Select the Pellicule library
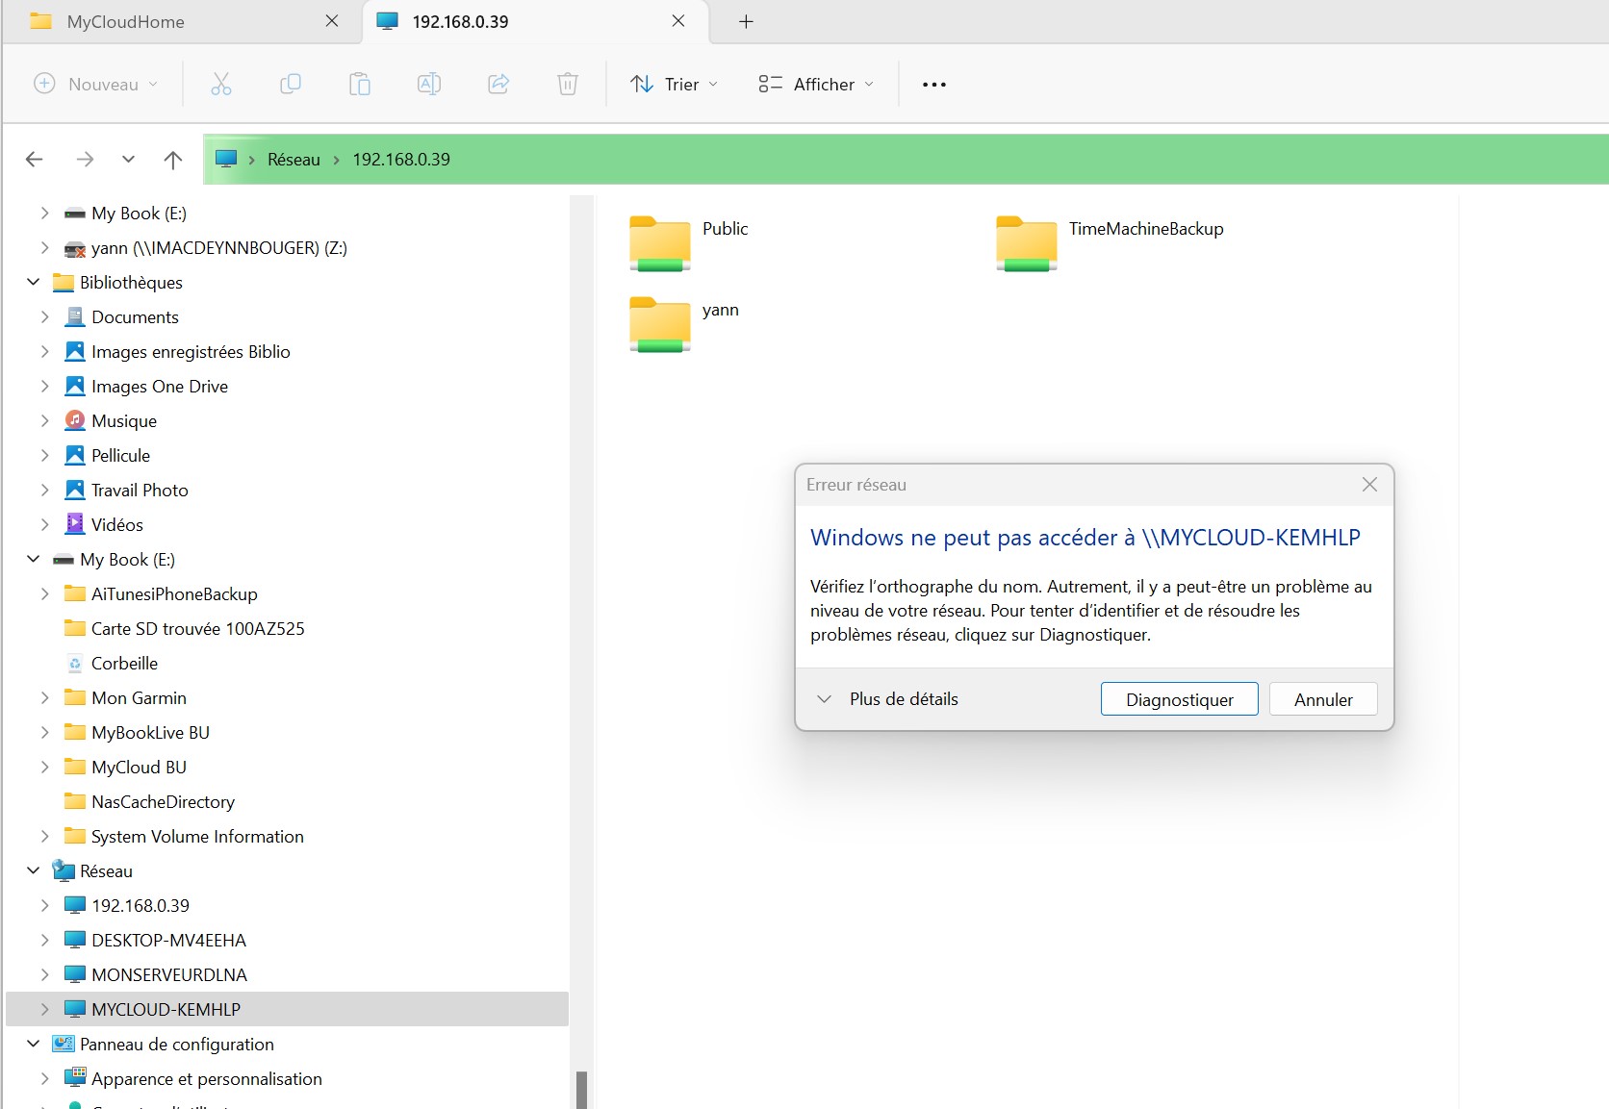Image resolution: width=1609 pixels, height=1109 pixels. click(120, 455)
